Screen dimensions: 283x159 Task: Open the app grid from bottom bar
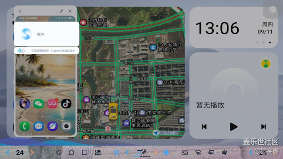pyautogui.click(x=98, y=152)
